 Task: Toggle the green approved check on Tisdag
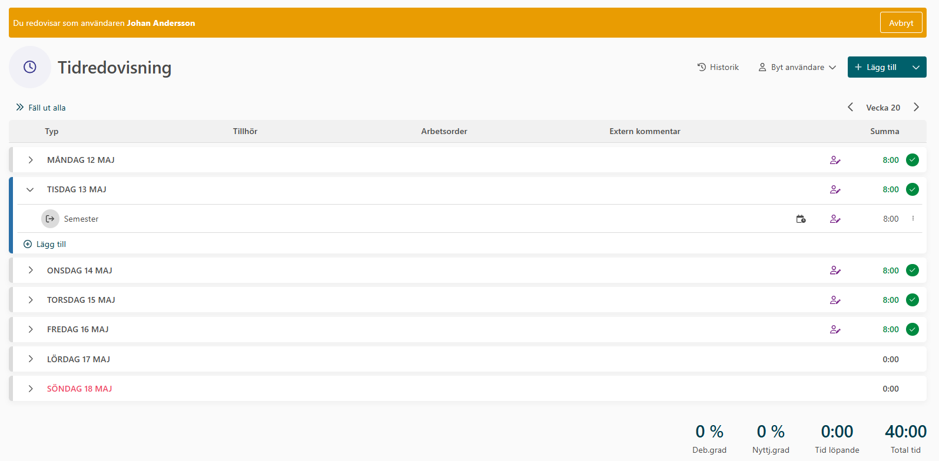(x=913, y=189)
